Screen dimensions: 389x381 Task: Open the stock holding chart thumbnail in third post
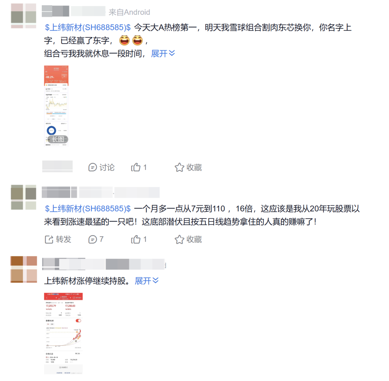point(63,333)
